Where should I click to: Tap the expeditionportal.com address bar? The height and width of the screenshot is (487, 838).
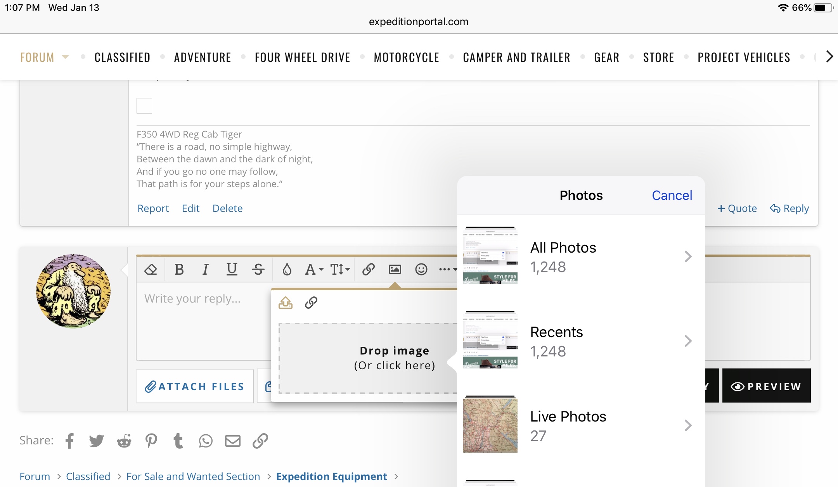tap(419, 22)
